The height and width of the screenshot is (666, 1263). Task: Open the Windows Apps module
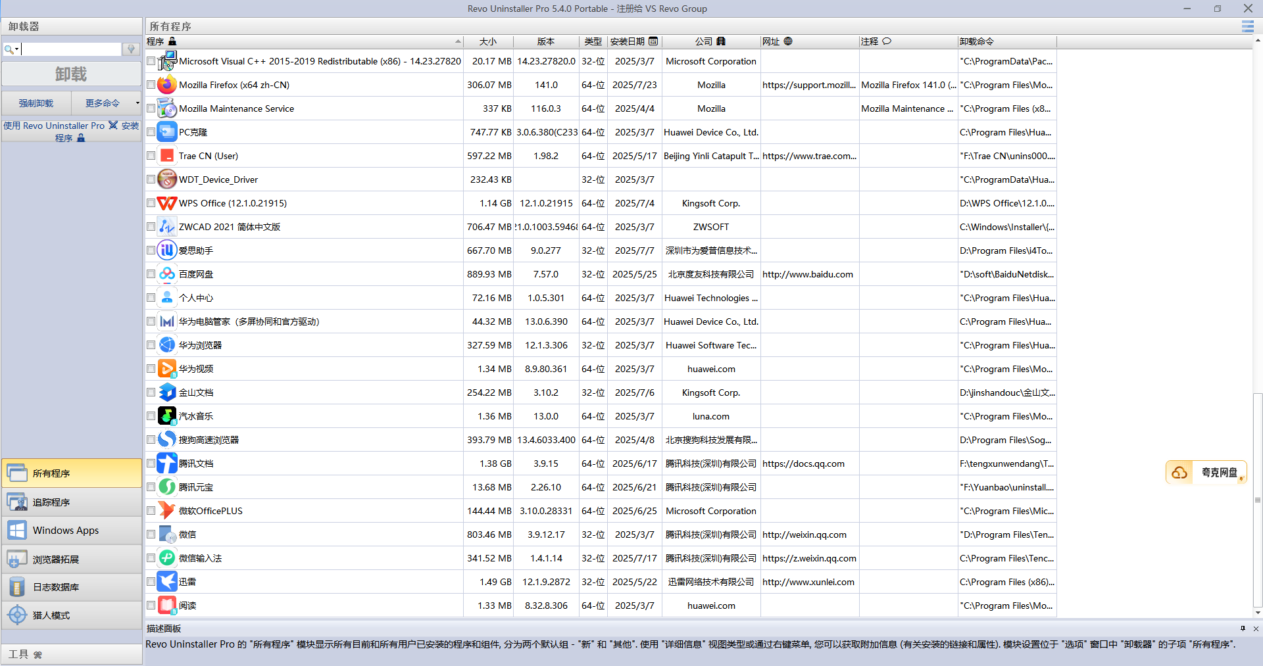click(72, 531)
